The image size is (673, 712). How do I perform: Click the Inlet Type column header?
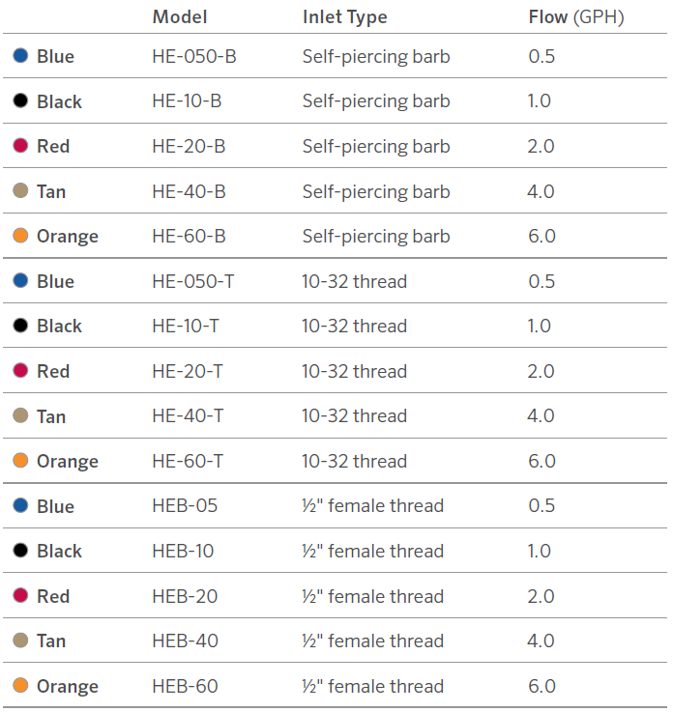pos(344,17)
